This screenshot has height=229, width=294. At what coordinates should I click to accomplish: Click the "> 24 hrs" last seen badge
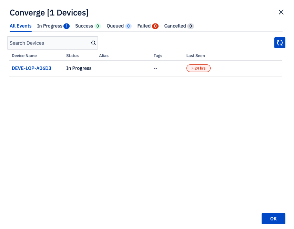(198, 68)
